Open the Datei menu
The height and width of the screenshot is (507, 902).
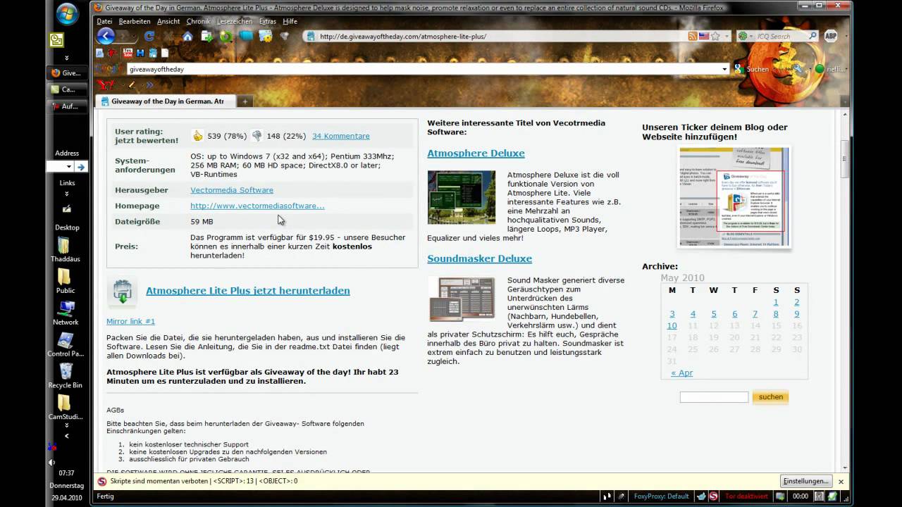pyautogui.click(x=104, y=21)
